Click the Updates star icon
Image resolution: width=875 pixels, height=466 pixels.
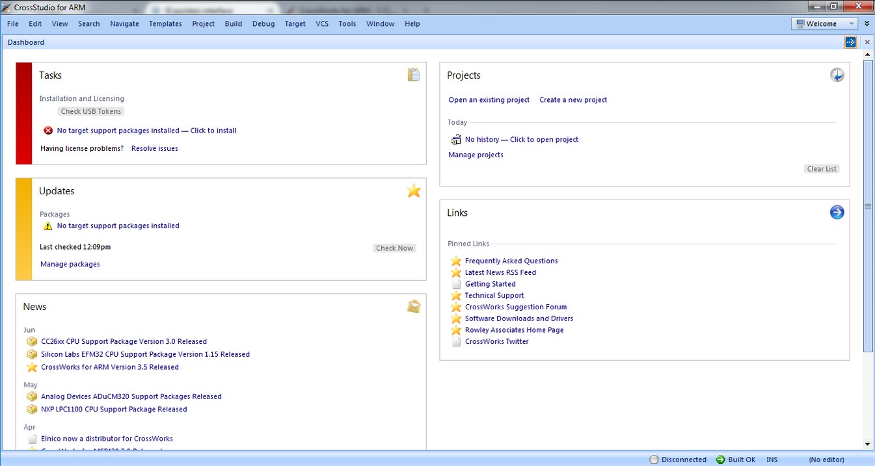(x=414, y=190)
